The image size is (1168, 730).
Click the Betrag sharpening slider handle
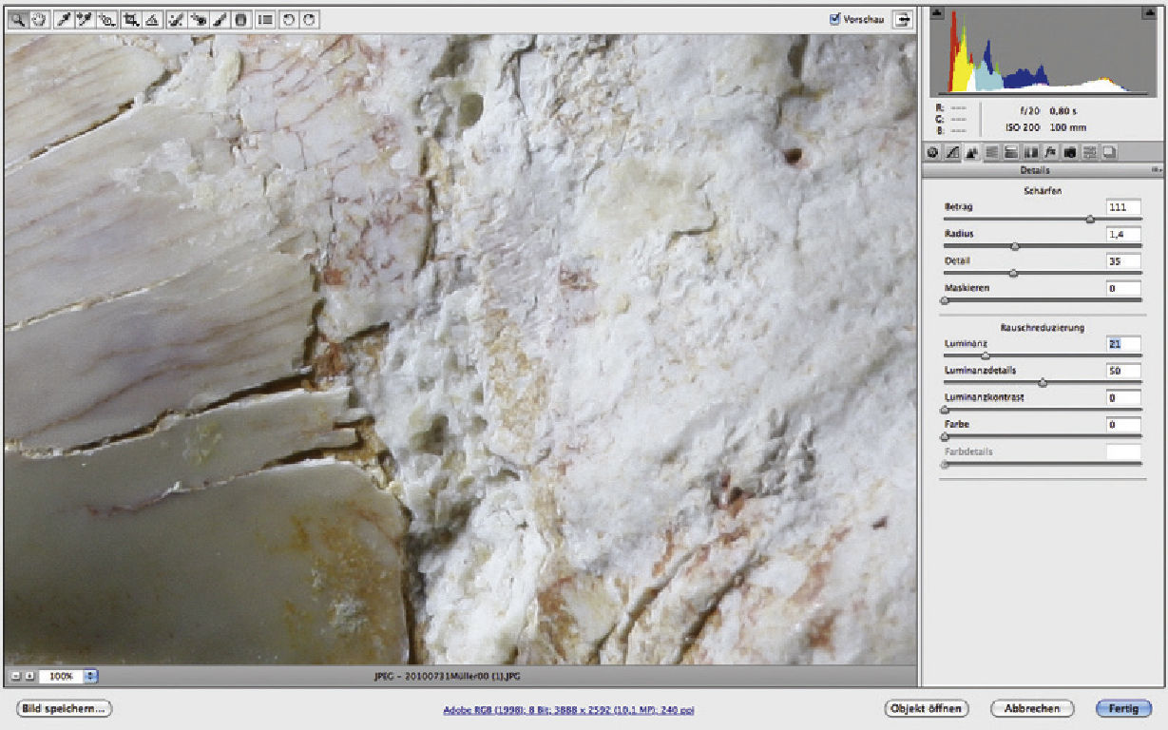pyautogui.click(x=1090, y=219)
